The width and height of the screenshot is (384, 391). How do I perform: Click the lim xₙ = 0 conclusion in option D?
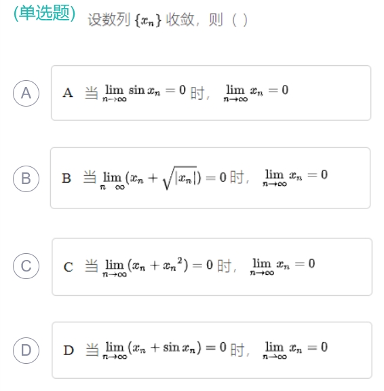[295, 350]
